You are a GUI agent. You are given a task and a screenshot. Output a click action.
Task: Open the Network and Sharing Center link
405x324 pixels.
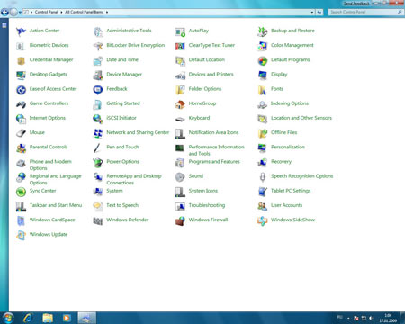pyautogui.click(x=138, y=132)
